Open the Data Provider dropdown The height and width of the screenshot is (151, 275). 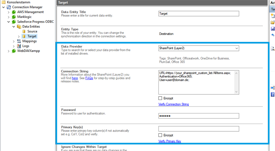(236, 48)
